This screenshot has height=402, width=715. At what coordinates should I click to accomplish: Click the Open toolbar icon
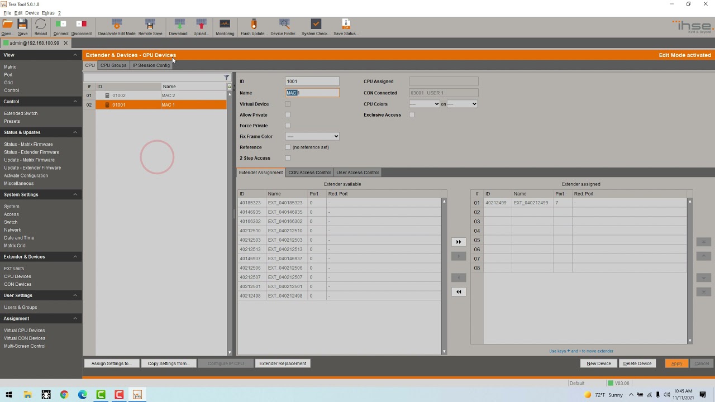point(7,24)
